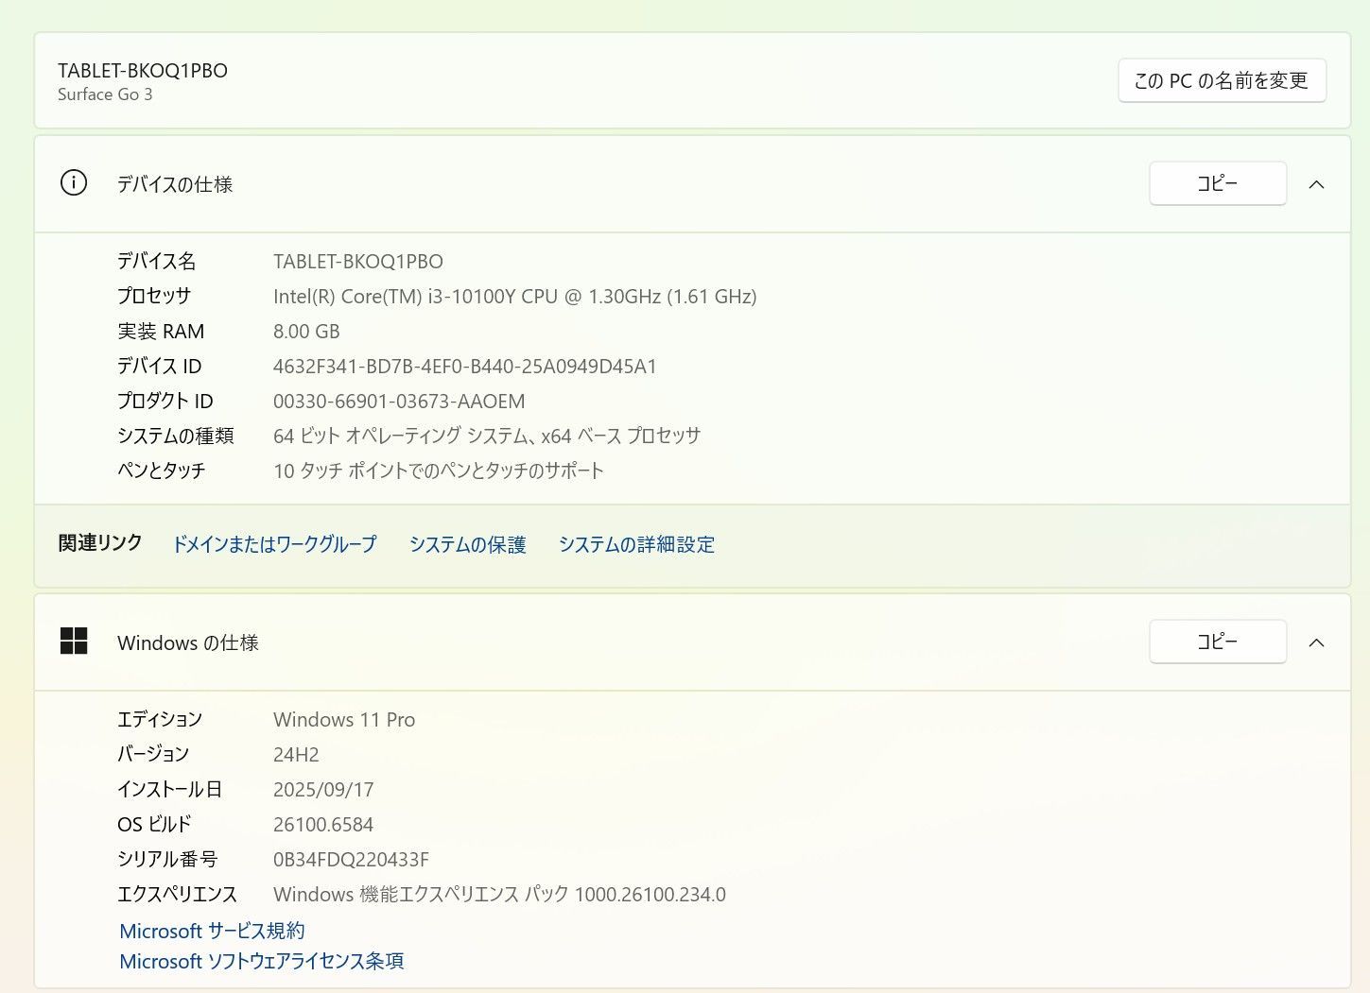Viewport: 1370px width, 993px height.
Task: Collapse the デバイスの仕様 section chevron
Action: click(1316, 184)
